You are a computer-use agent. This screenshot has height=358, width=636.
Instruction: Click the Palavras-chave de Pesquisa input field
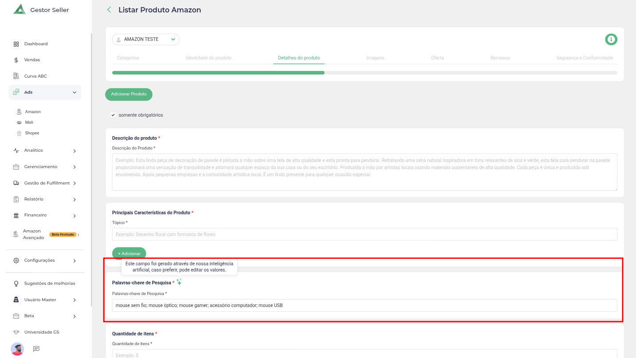point(364,305)
